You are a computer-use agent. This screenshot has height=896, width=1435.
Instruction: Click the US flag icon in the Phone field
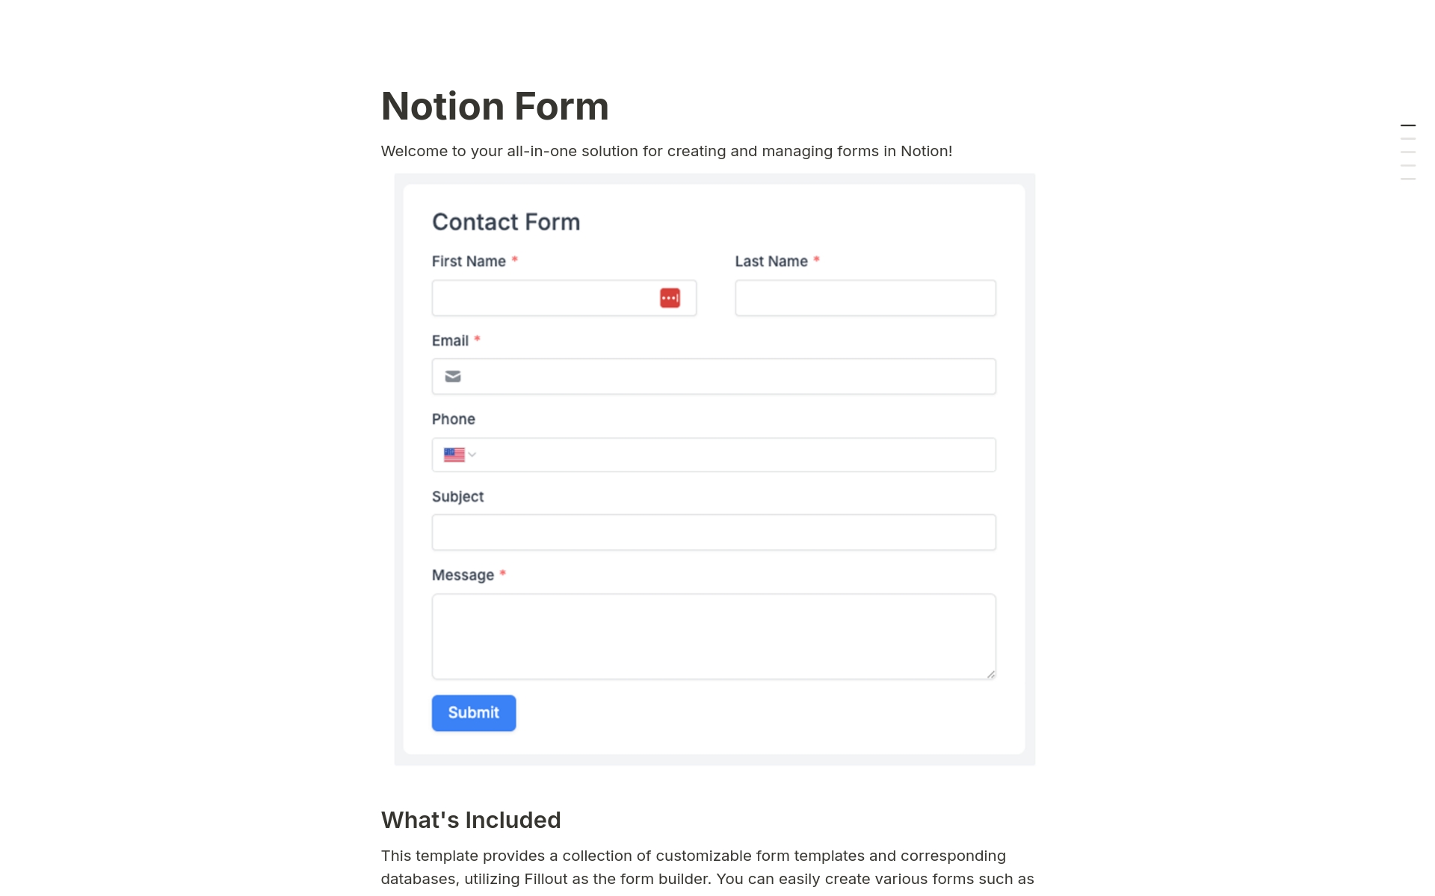pyautogui.click(x=454, y=454)
